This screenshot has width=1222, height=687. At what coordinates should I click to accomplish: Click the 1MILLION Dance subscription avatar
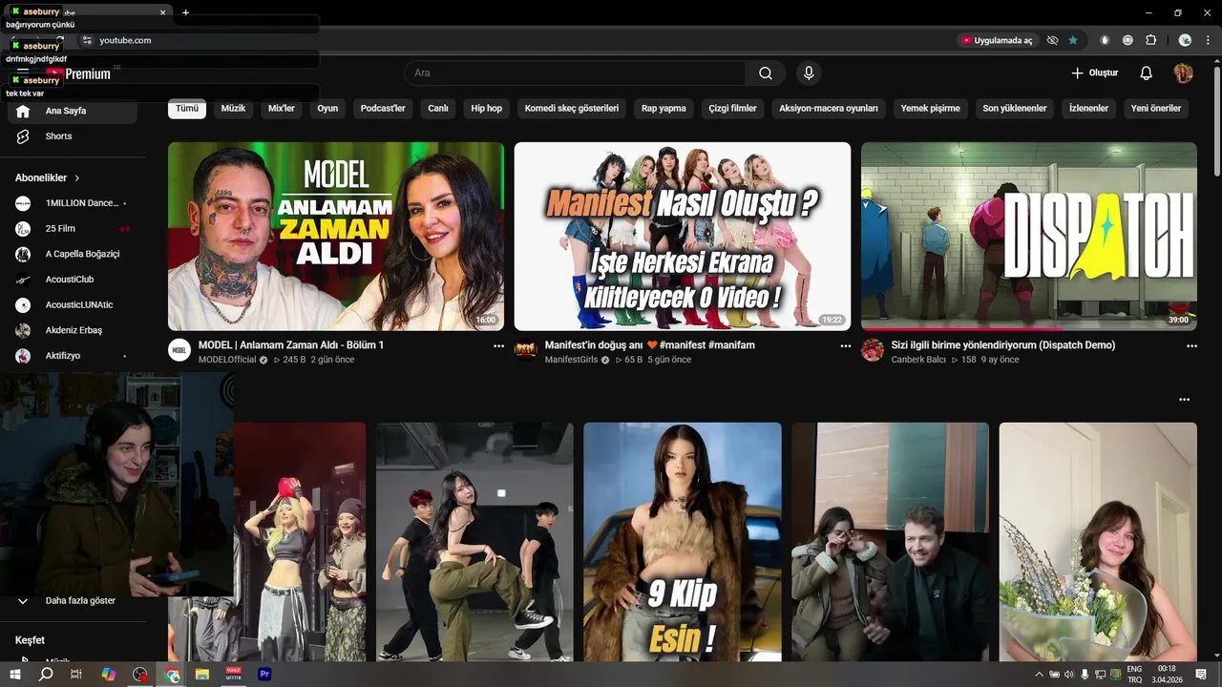click(23, 203)
